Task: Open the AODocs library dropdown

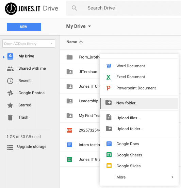Action: click(29, 44)
